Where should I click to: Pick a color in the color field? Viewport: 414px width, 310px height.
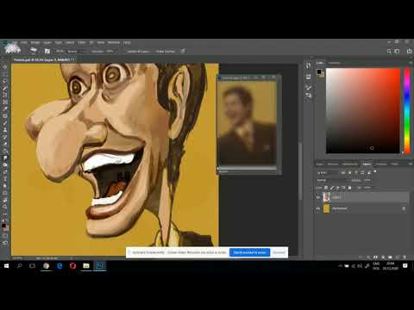pos(363,110)
